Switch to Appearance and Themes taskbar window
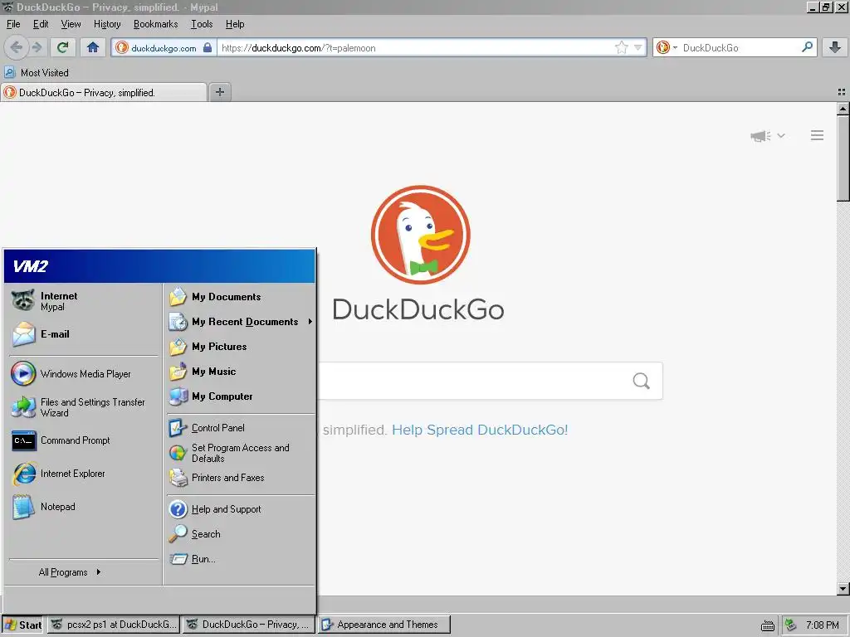Screen dimensions: 850x637 click(383, 625)
